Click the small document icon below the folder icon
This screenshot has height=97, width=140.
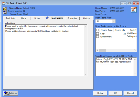point(5,12)
